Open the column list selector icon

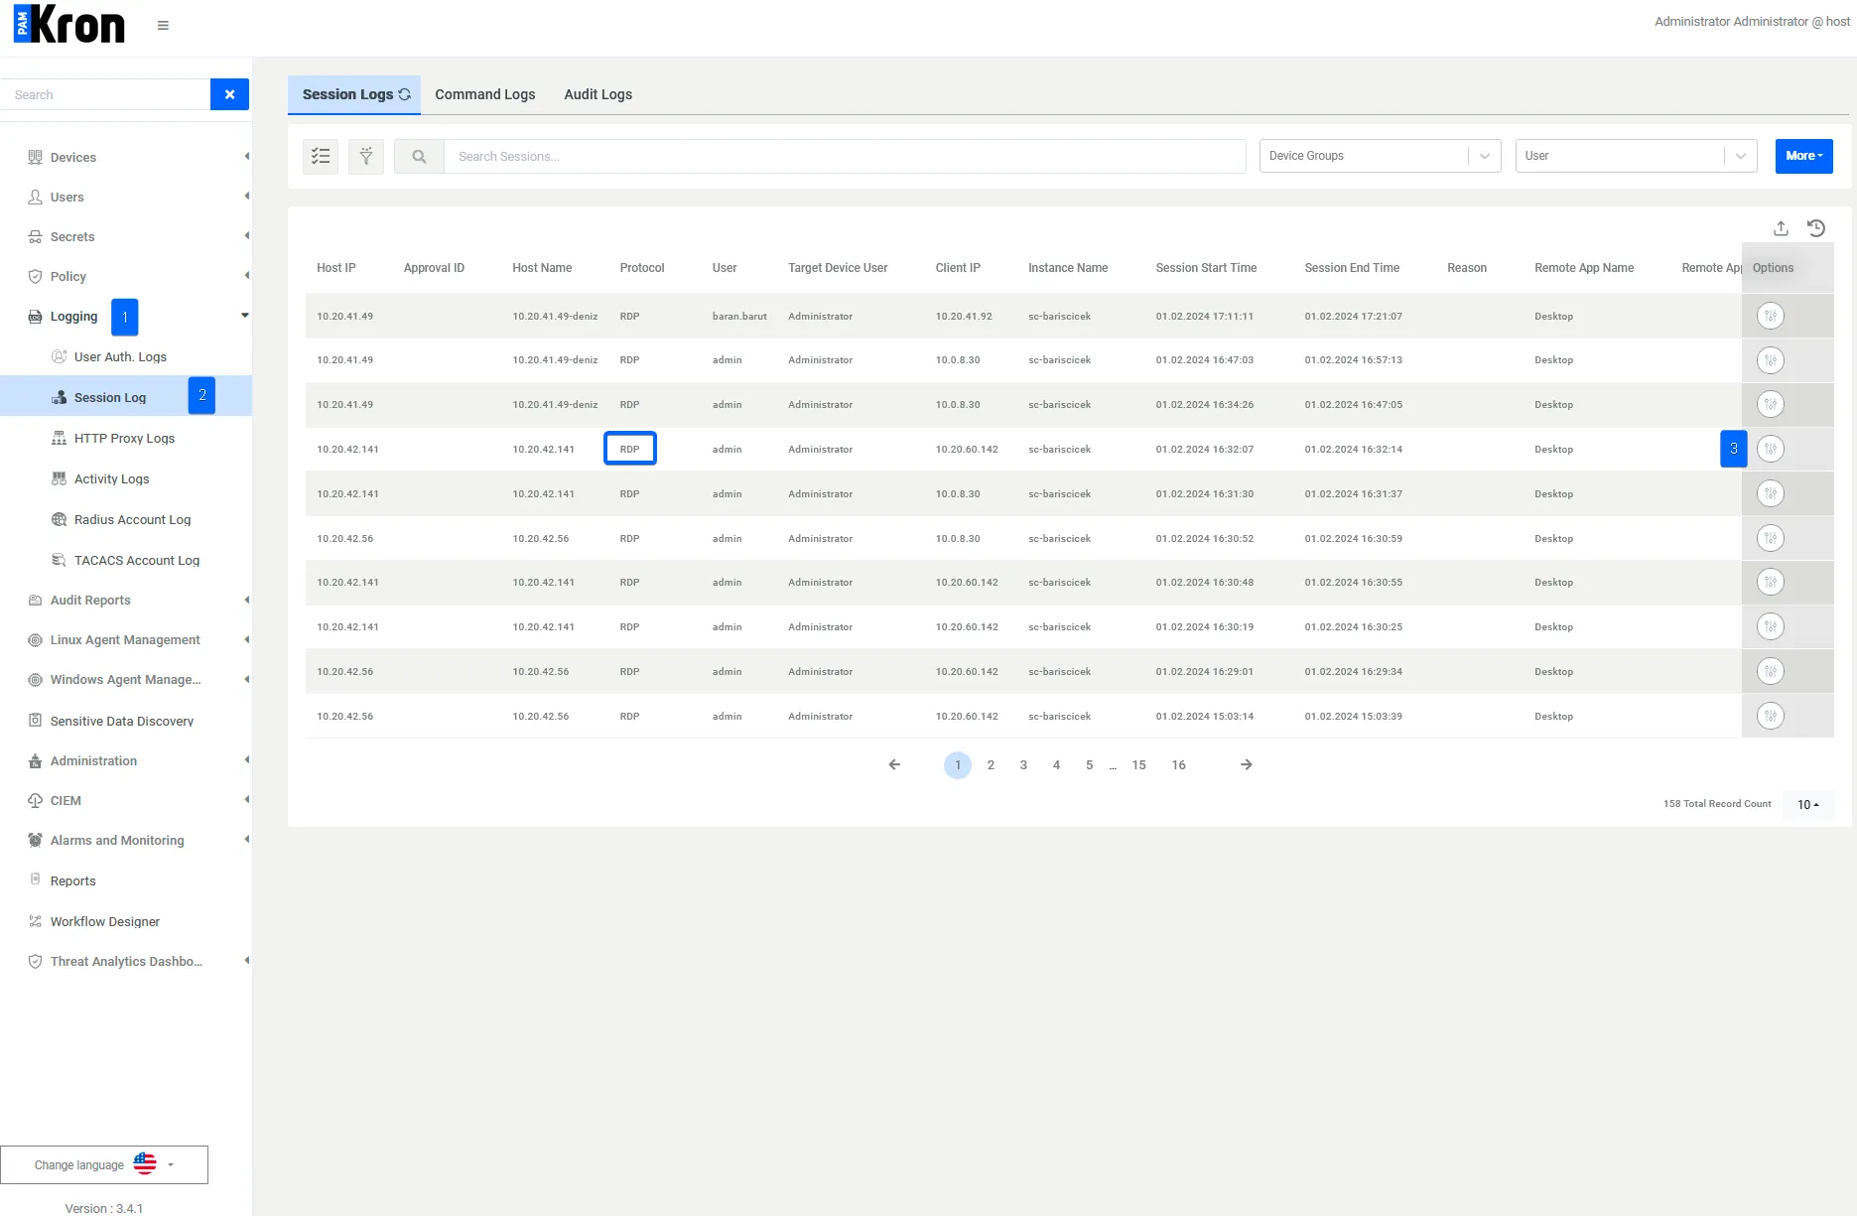point(321,156)
